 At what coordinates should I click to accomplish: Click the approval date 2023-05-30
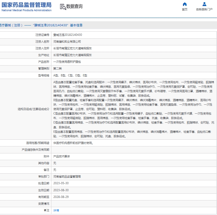click(61, 183)
